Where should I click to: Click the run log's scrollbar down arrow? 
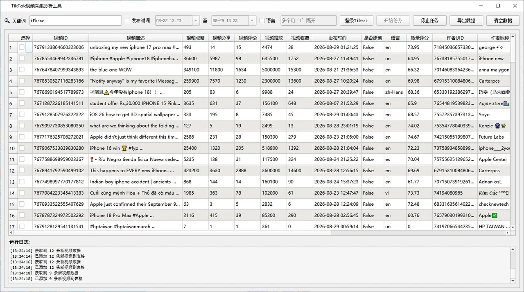pyautogui.click(x=513, y=281)
